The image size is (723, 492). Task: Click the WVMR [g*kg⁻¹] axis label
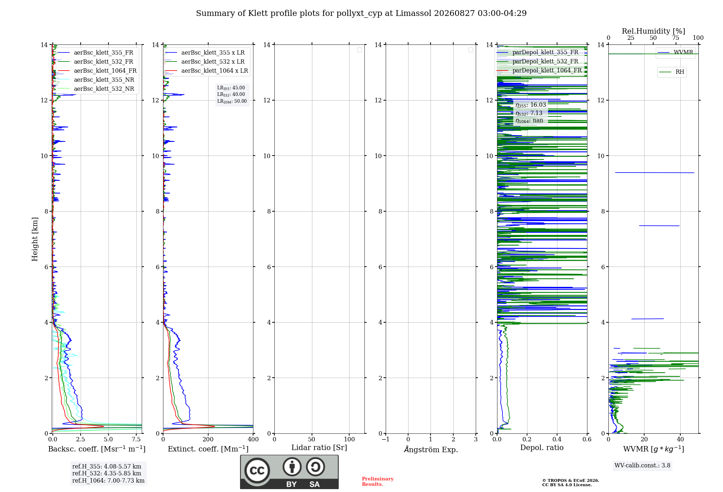[x=654, y=449]
